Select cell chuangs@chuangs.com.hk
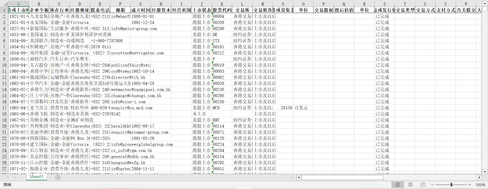This screenshot has height=189, width=488. 120,96
